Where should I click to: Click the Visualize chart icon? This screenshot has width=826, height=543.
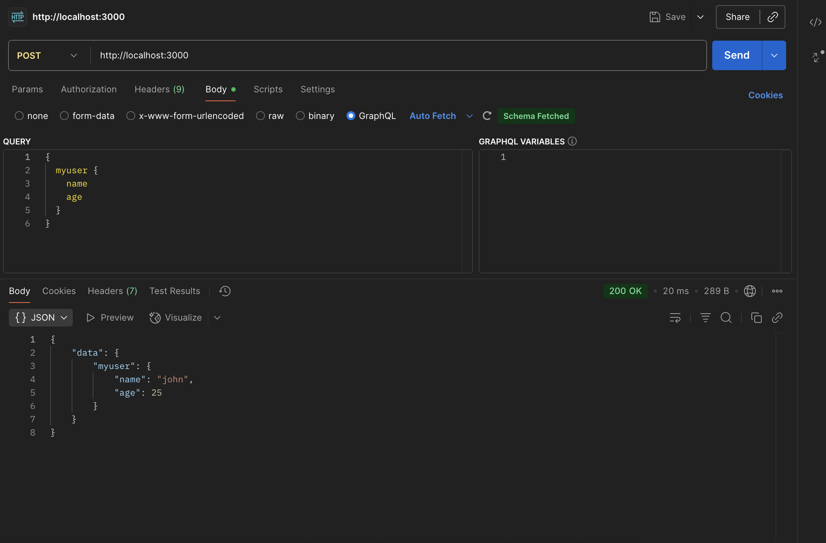click(x=155, y=318)
